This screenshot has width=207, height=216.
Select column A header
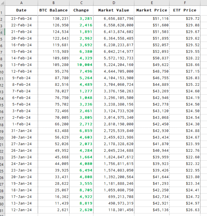pyautogui.click(x=21, y=3)
